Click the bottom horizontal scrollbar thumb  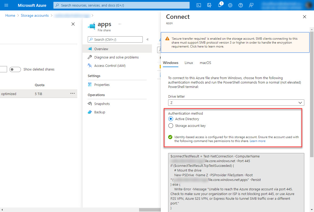pyautogui.click(x=150, y=210)
